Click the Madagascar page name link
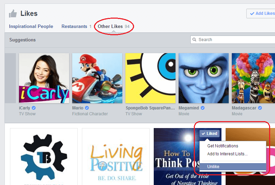This screenshot has height=185, width=275. (x=244, y=108)
